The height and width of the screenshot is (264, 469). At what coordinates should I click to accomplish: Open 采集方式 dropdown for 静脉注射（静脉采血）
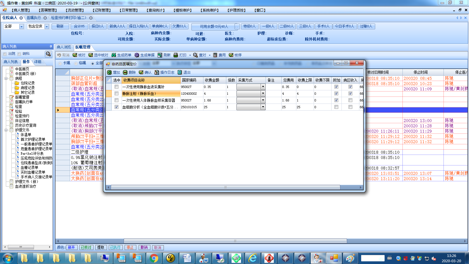[263, 94]
